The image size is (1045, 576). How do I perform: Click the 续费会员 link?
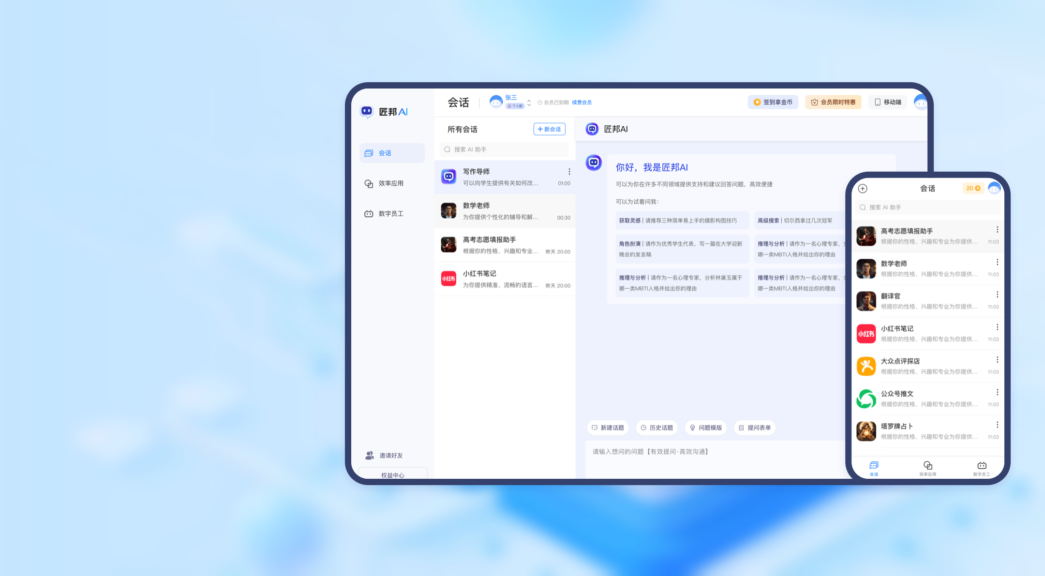click(x=582, y=103)
